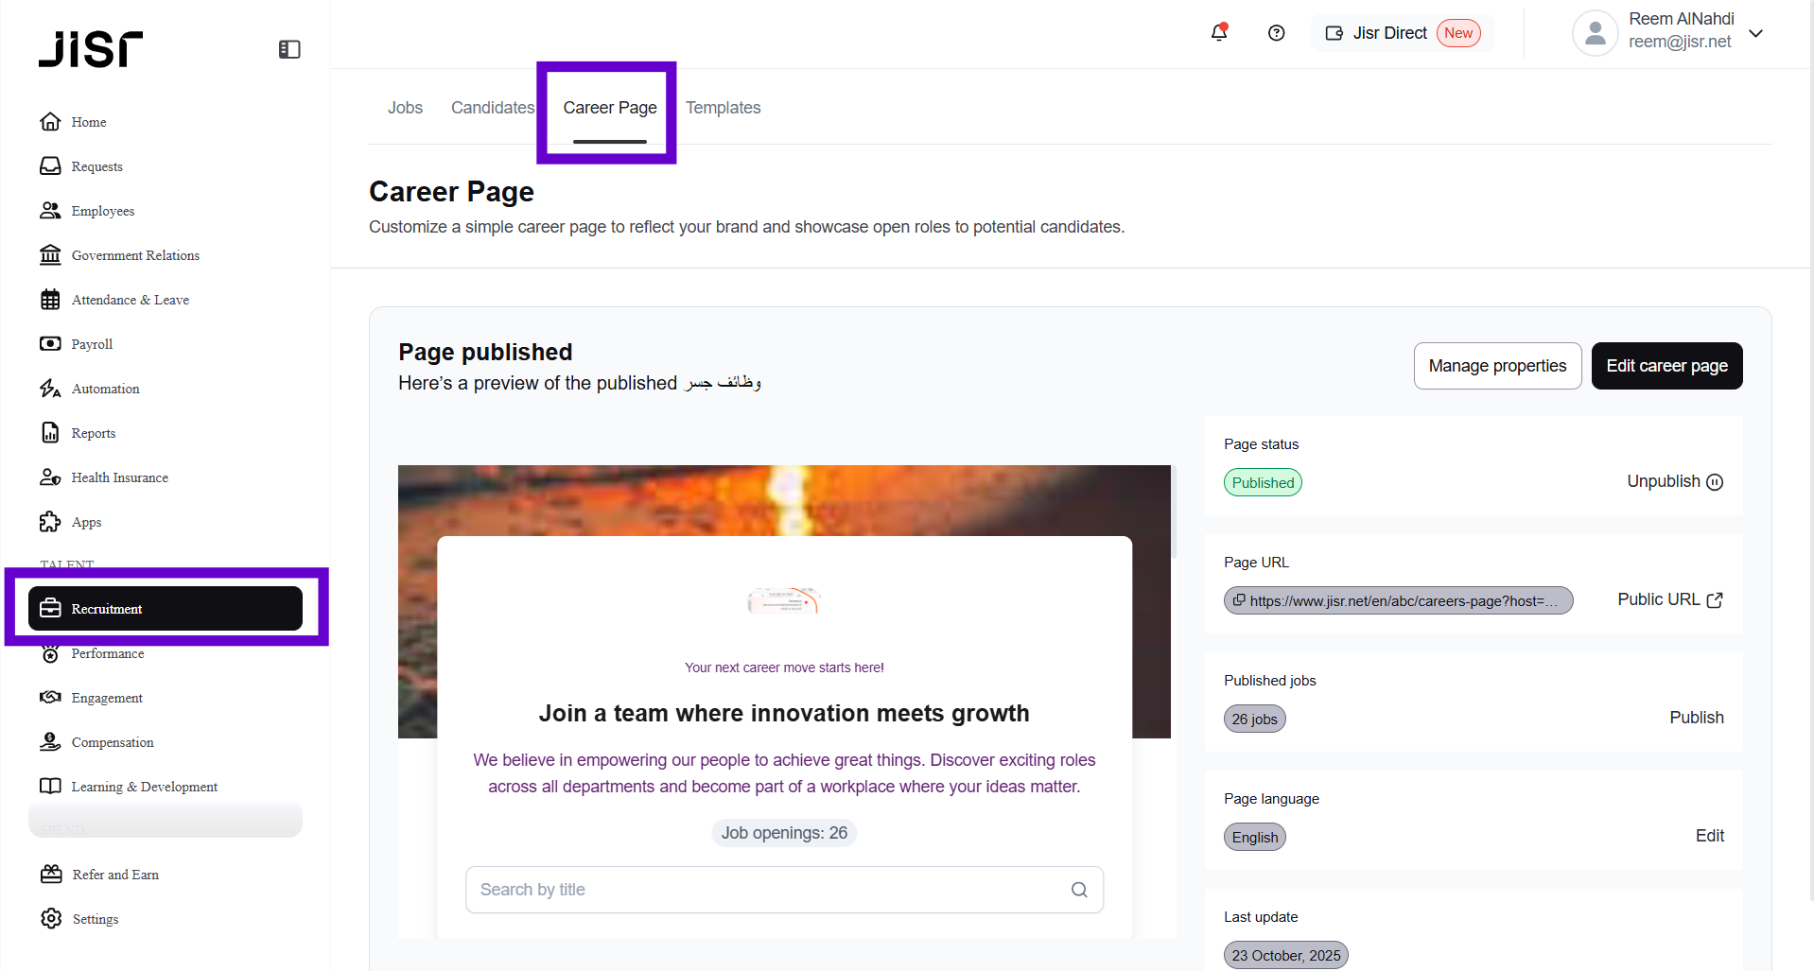Switch to the Jobs tab
The height and width of the screenshot is (971, 1814).
click(x=405, y=108)
